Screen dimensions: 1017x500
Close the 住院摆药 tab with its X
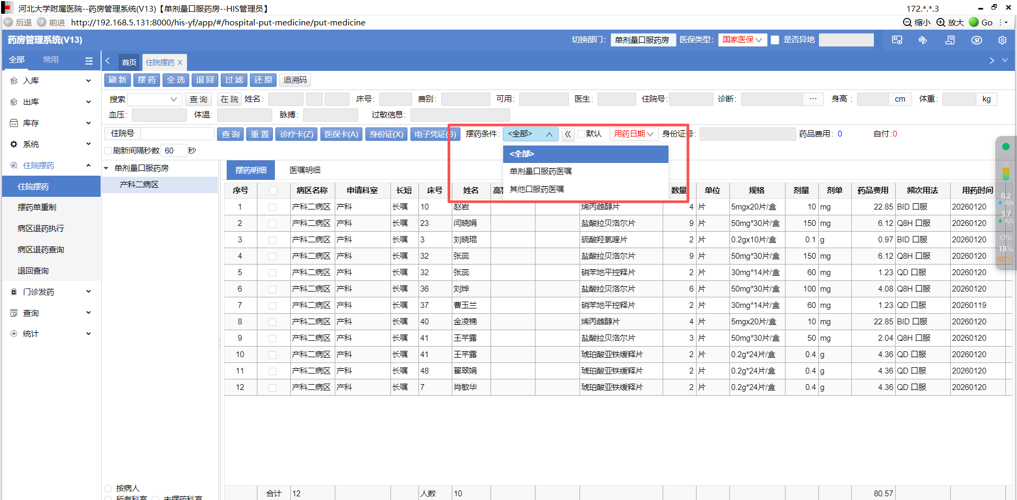point(180,62)
